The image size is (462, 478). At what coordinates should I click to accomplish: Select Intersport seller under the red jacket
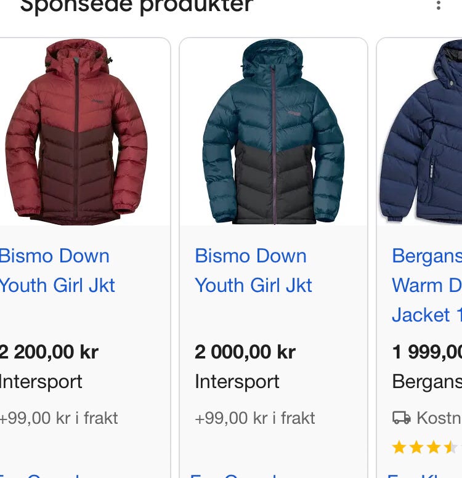pos(41,382)
